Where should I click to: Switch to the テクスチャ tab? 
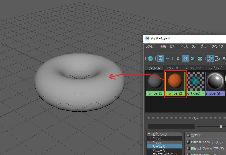172,68
